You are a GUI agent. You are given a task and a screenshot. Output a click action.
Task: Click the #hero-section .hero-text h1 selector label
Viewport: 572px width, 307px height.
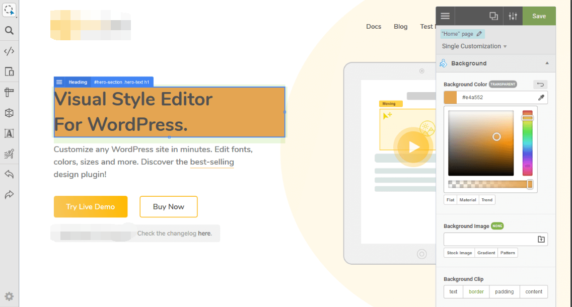(121, 82)
